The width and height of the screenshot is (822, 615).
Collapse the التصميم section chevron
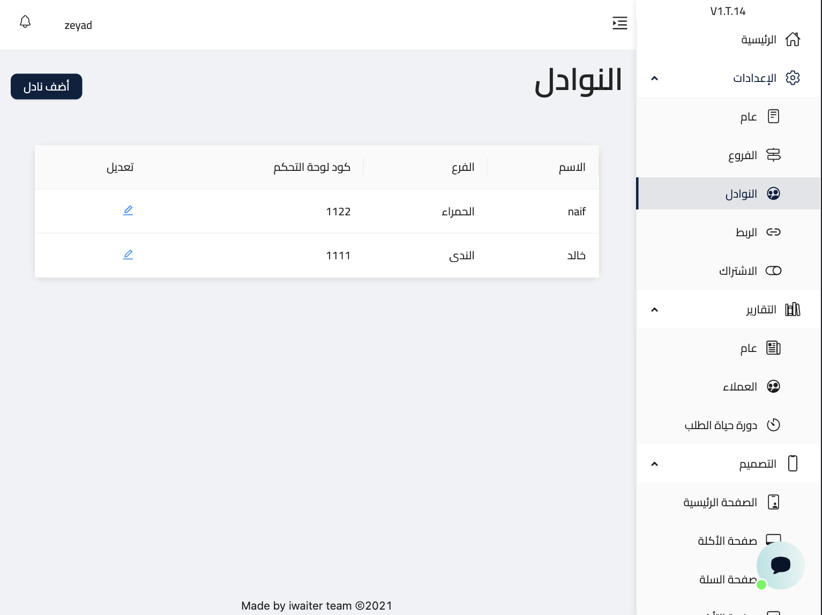point(654,464)
